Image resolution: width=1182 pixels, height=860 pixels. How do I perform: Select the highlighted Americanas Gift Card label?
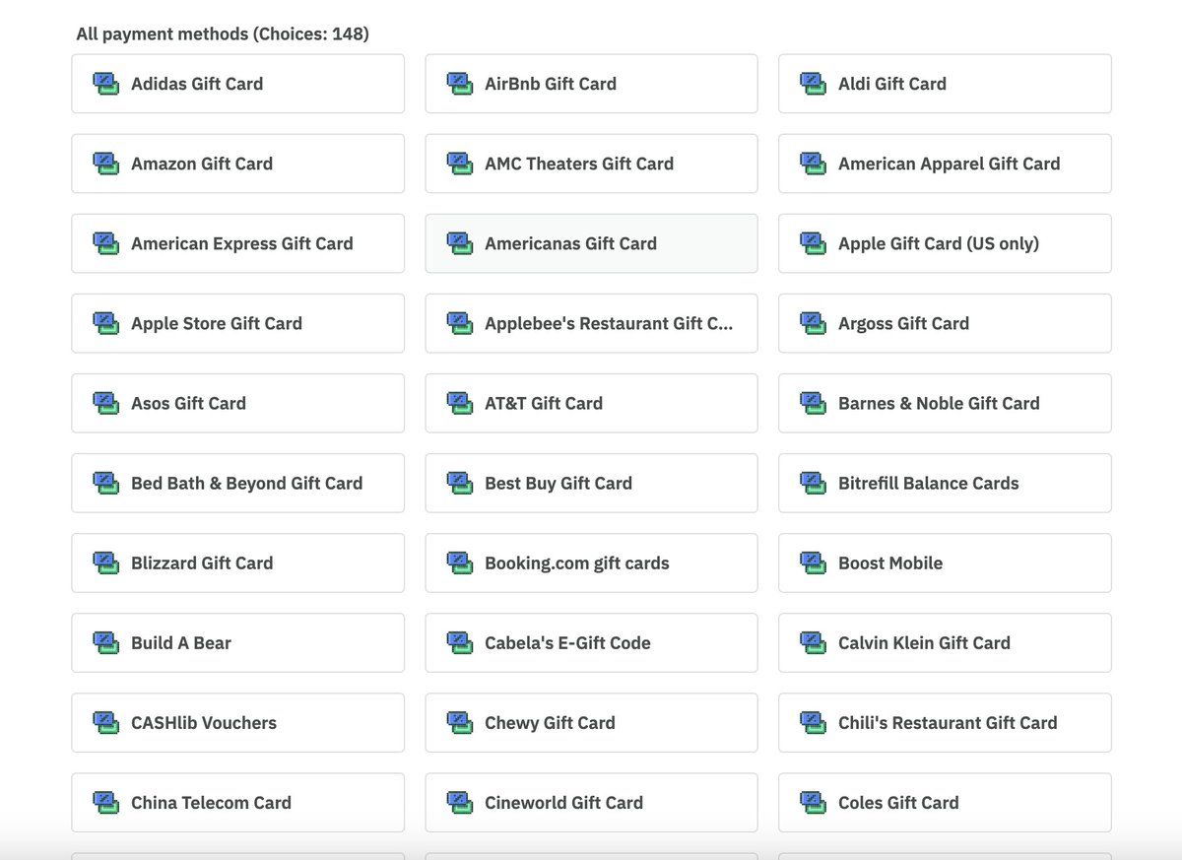(x=570, y=243)
